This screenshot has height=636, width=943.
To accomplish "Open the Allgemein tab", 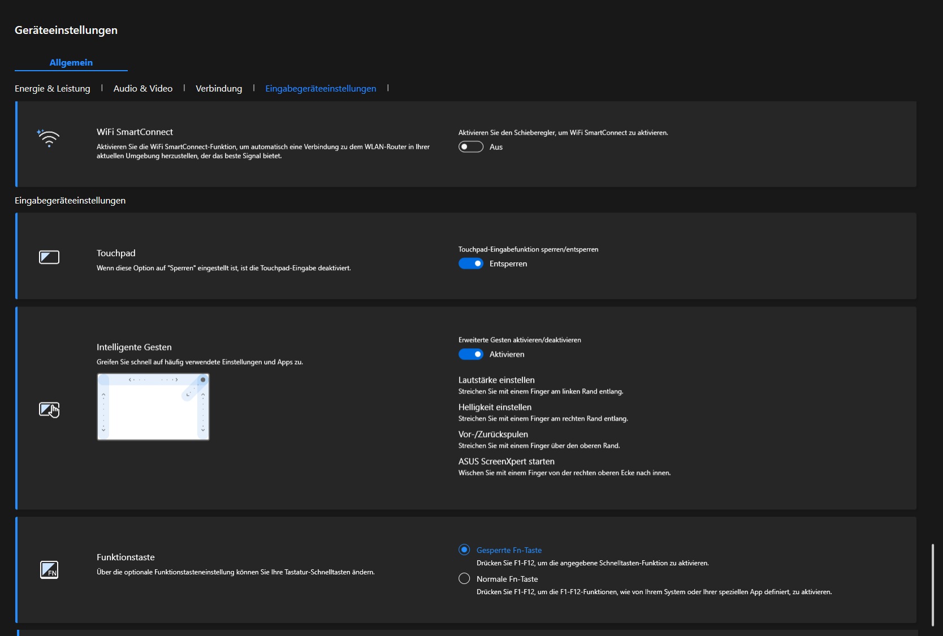I will pyautogui.click(x=71, y=63).
